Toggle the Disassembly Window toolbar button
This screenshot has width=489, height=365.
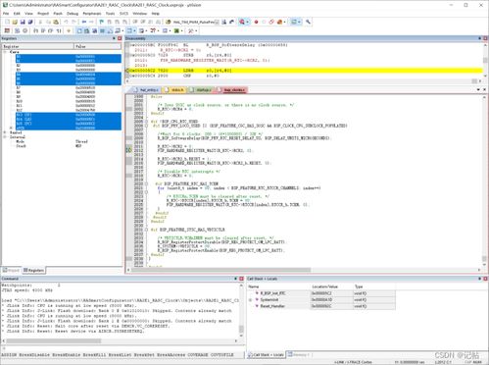(87, 30)
